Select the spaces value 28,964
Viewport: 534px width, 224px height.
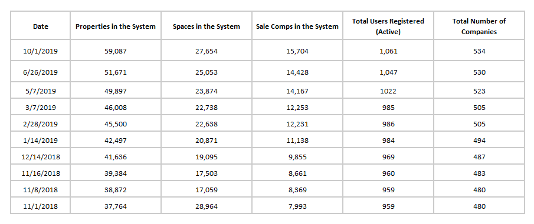click(x=207, y=206)
